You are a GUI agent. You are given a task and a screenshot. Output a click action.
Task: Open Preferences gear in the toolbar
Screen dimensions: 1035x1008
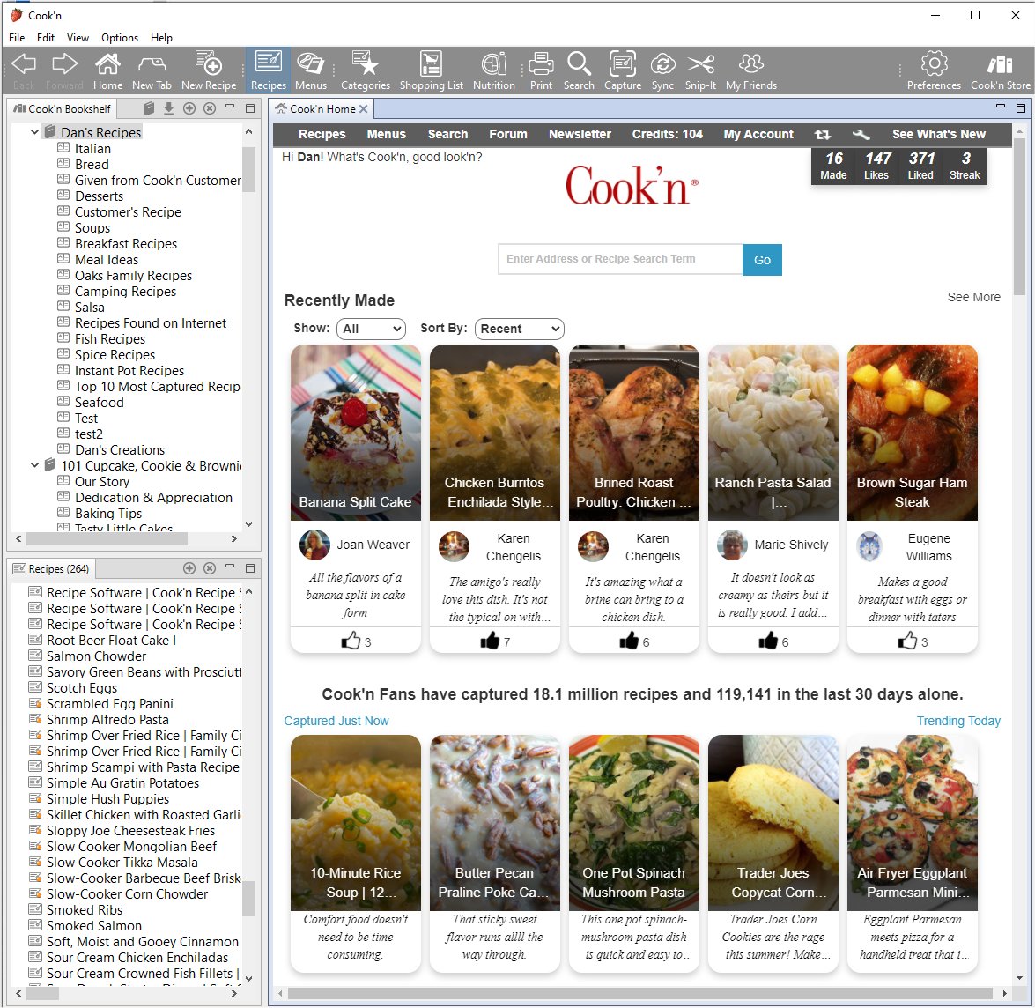pos(934,70)
